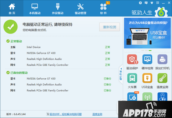
Task: Open the 驱动管理 tab
Action: coord(80,8)
